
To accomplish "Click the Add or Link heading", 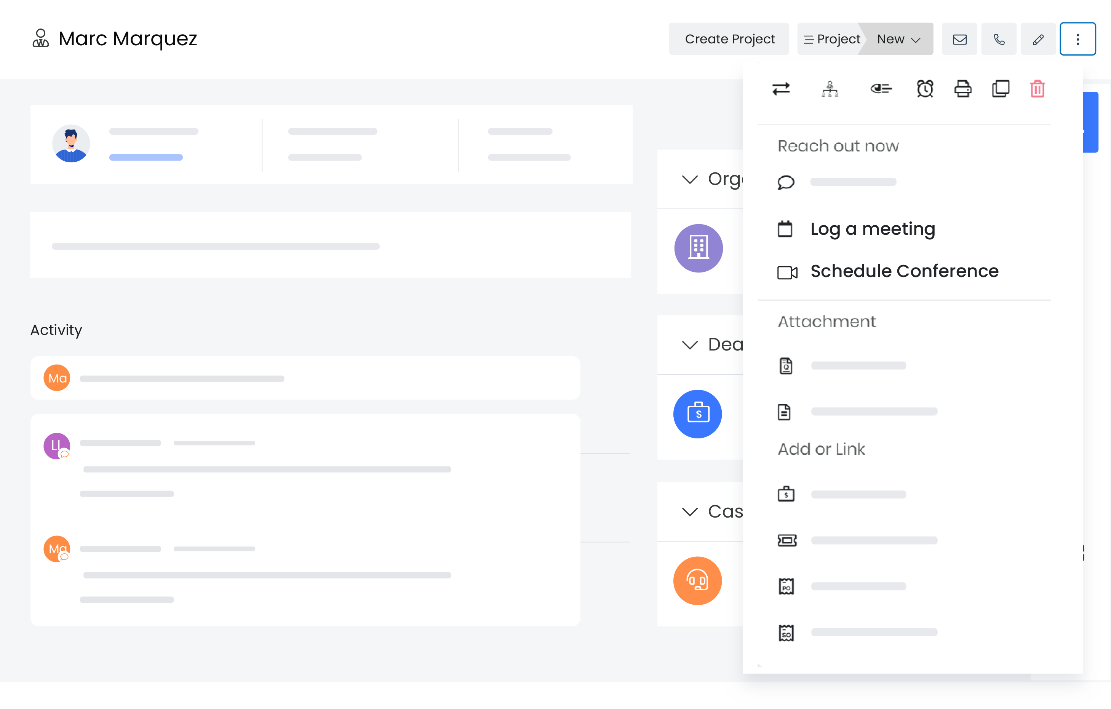I will (x=821, y=449).
